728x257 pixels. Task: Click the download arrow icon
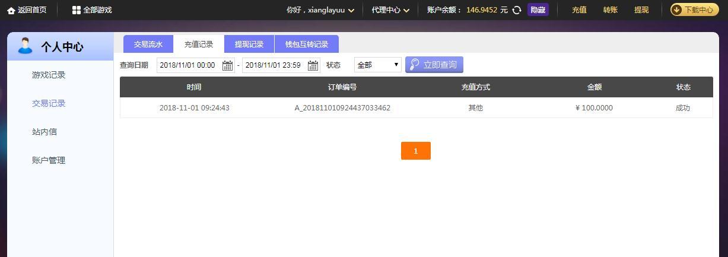(x=677, y=9)
